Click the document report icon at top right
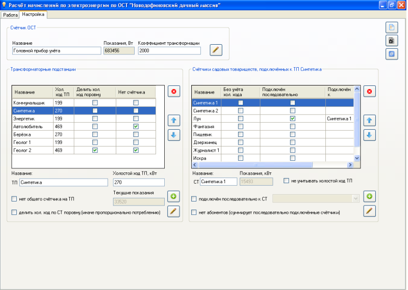The height and width of the screenshot is (290, 408). tap(392, 27)
